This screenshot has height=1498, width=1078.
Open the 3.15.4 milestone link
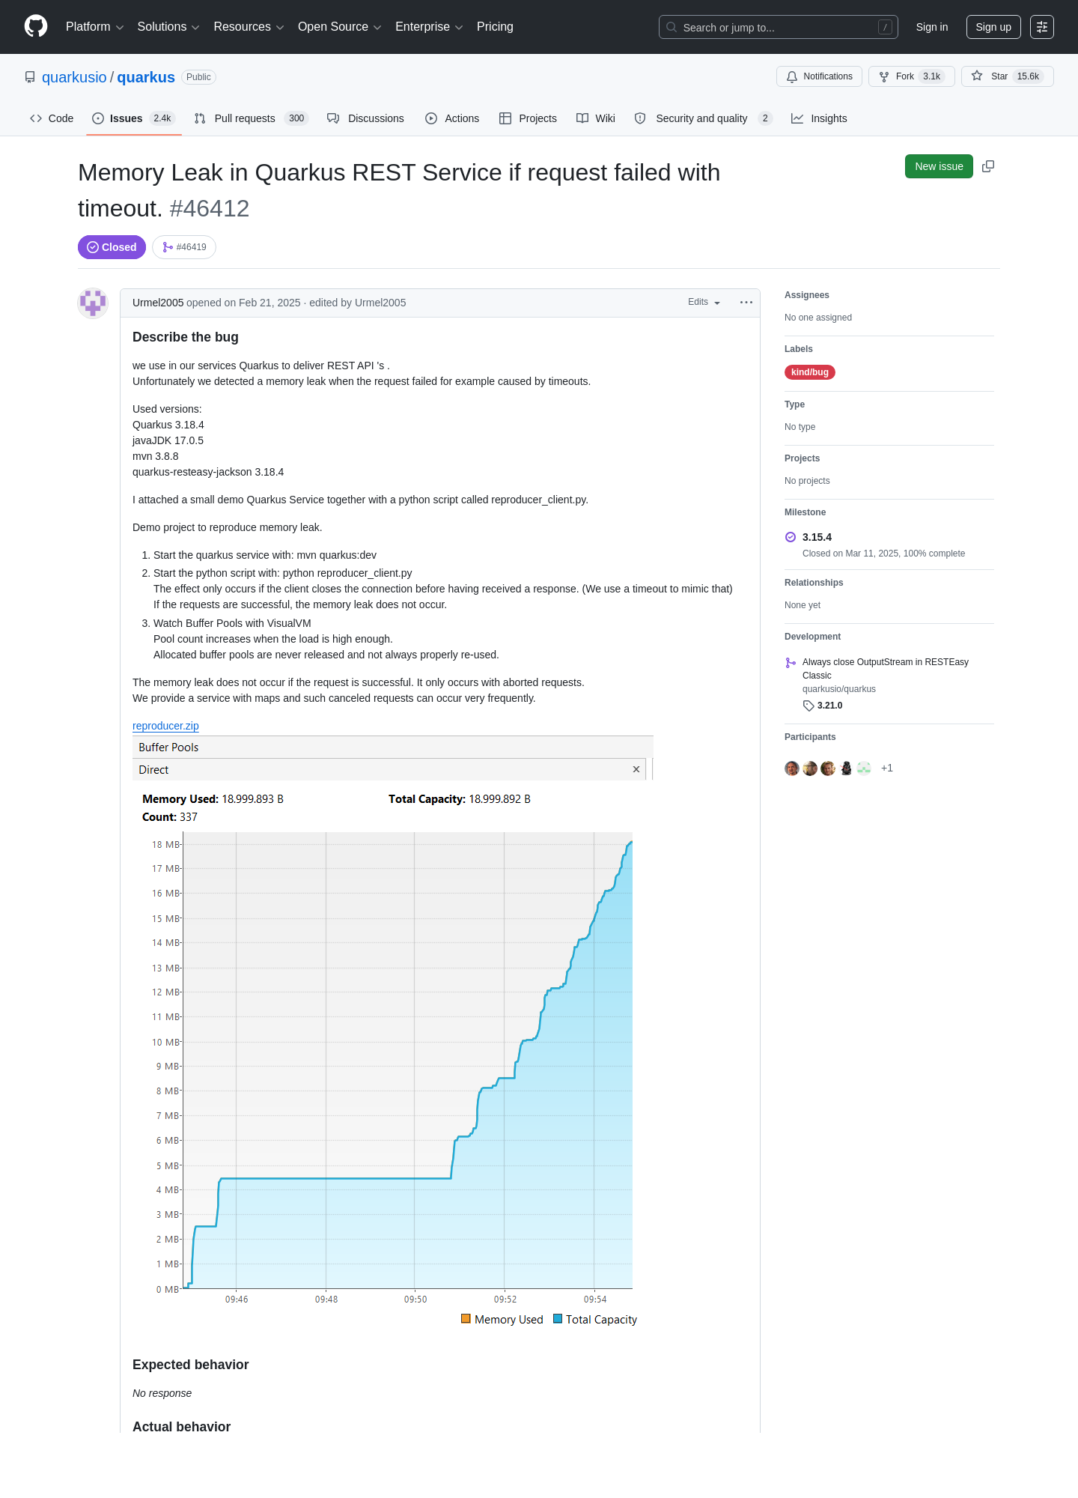[x=817, y=537]
